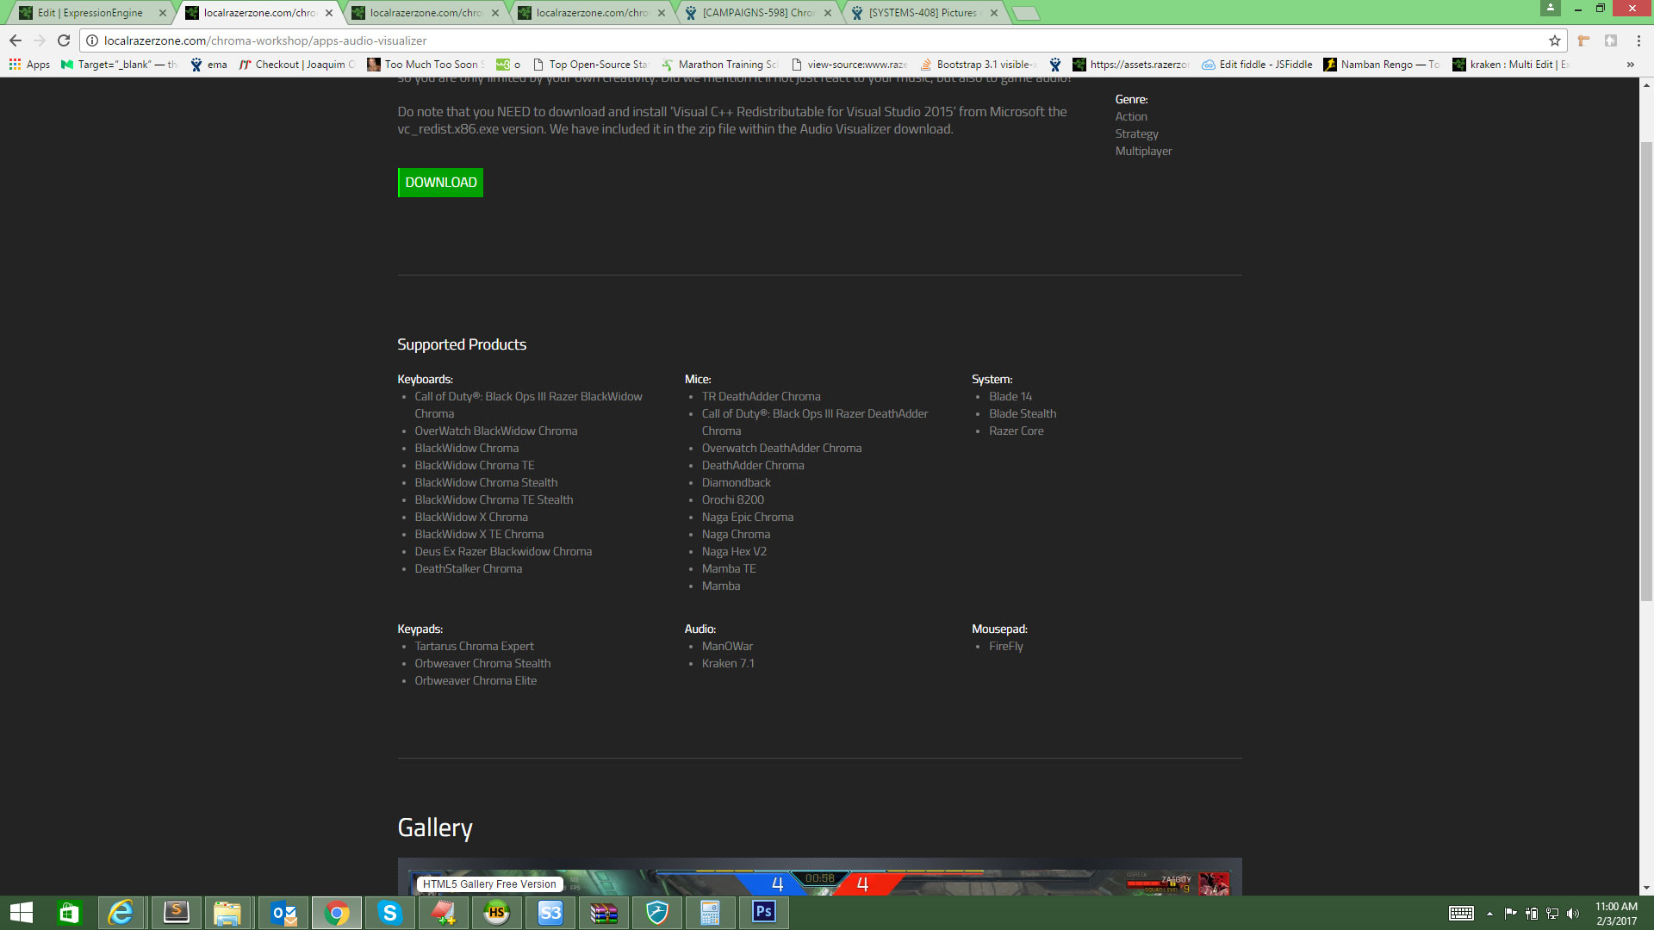
Task: Expand the hidden bookmarks overflow chevron
Action: coord(1630,65)
